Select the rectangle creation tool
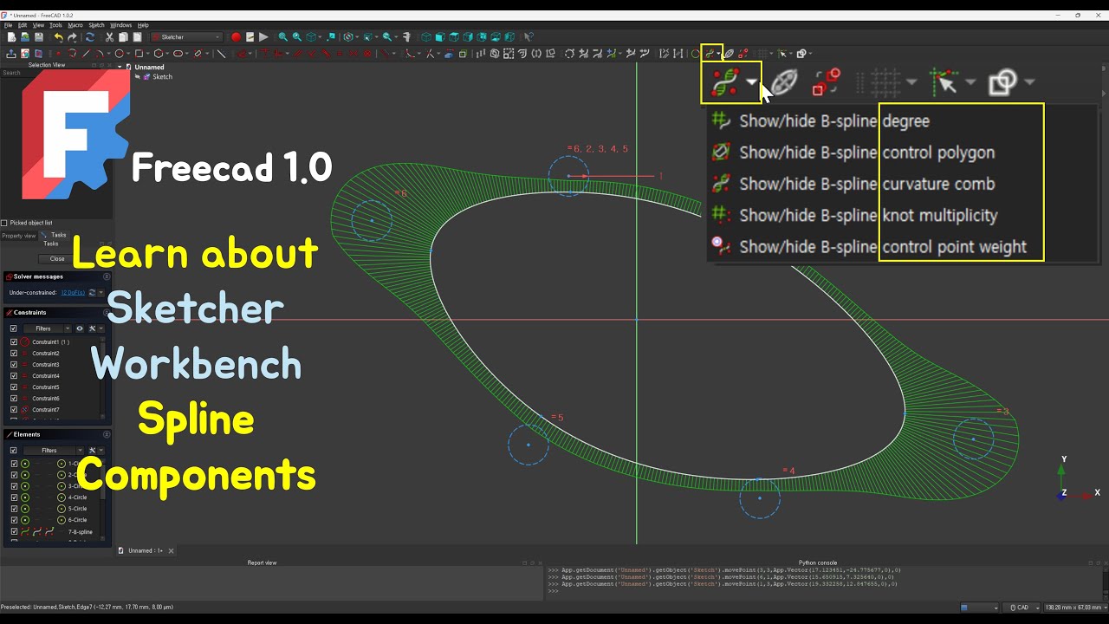 [x=138, y=54]
